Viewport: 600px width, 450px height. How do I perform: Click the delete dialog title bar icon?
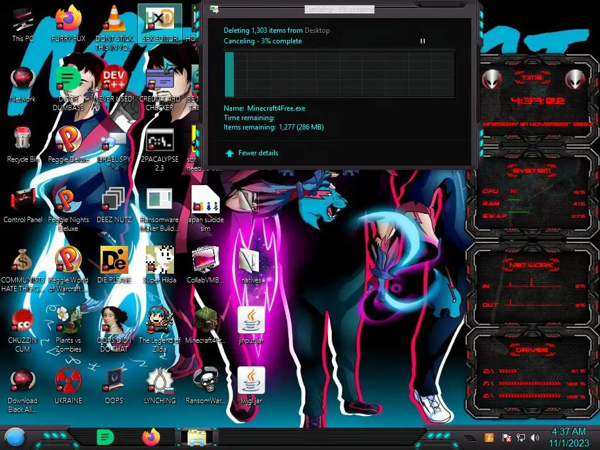[x=214, y=9]
